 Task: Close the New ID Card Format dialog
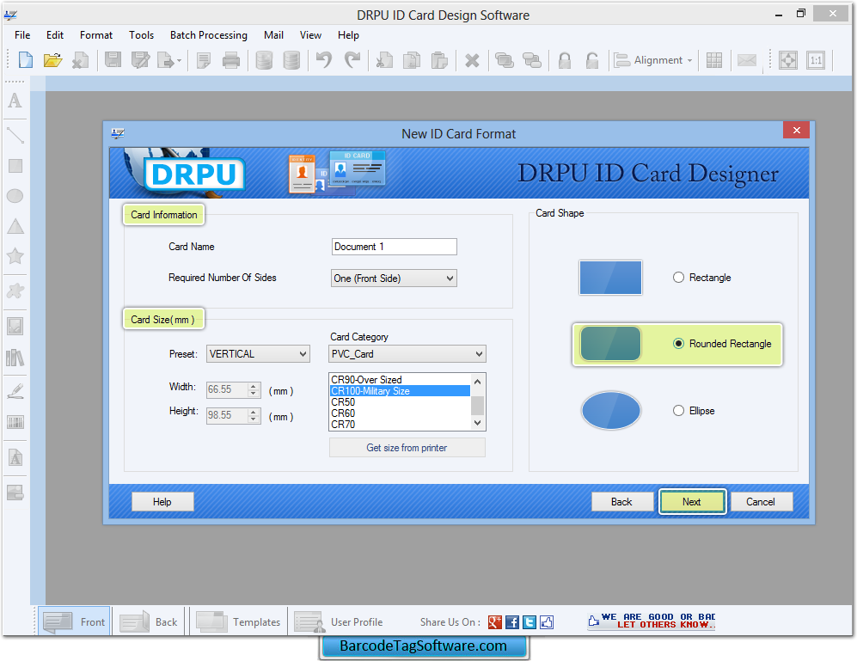tap(796, 130)
